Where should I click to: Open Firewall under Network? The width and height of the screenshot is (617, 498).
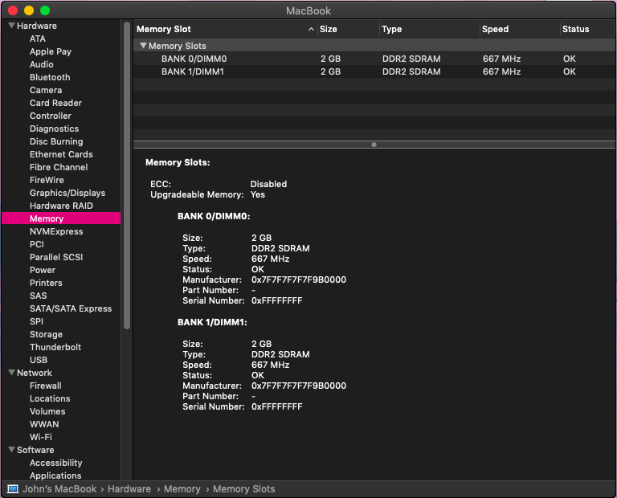[x=46, y=386]
